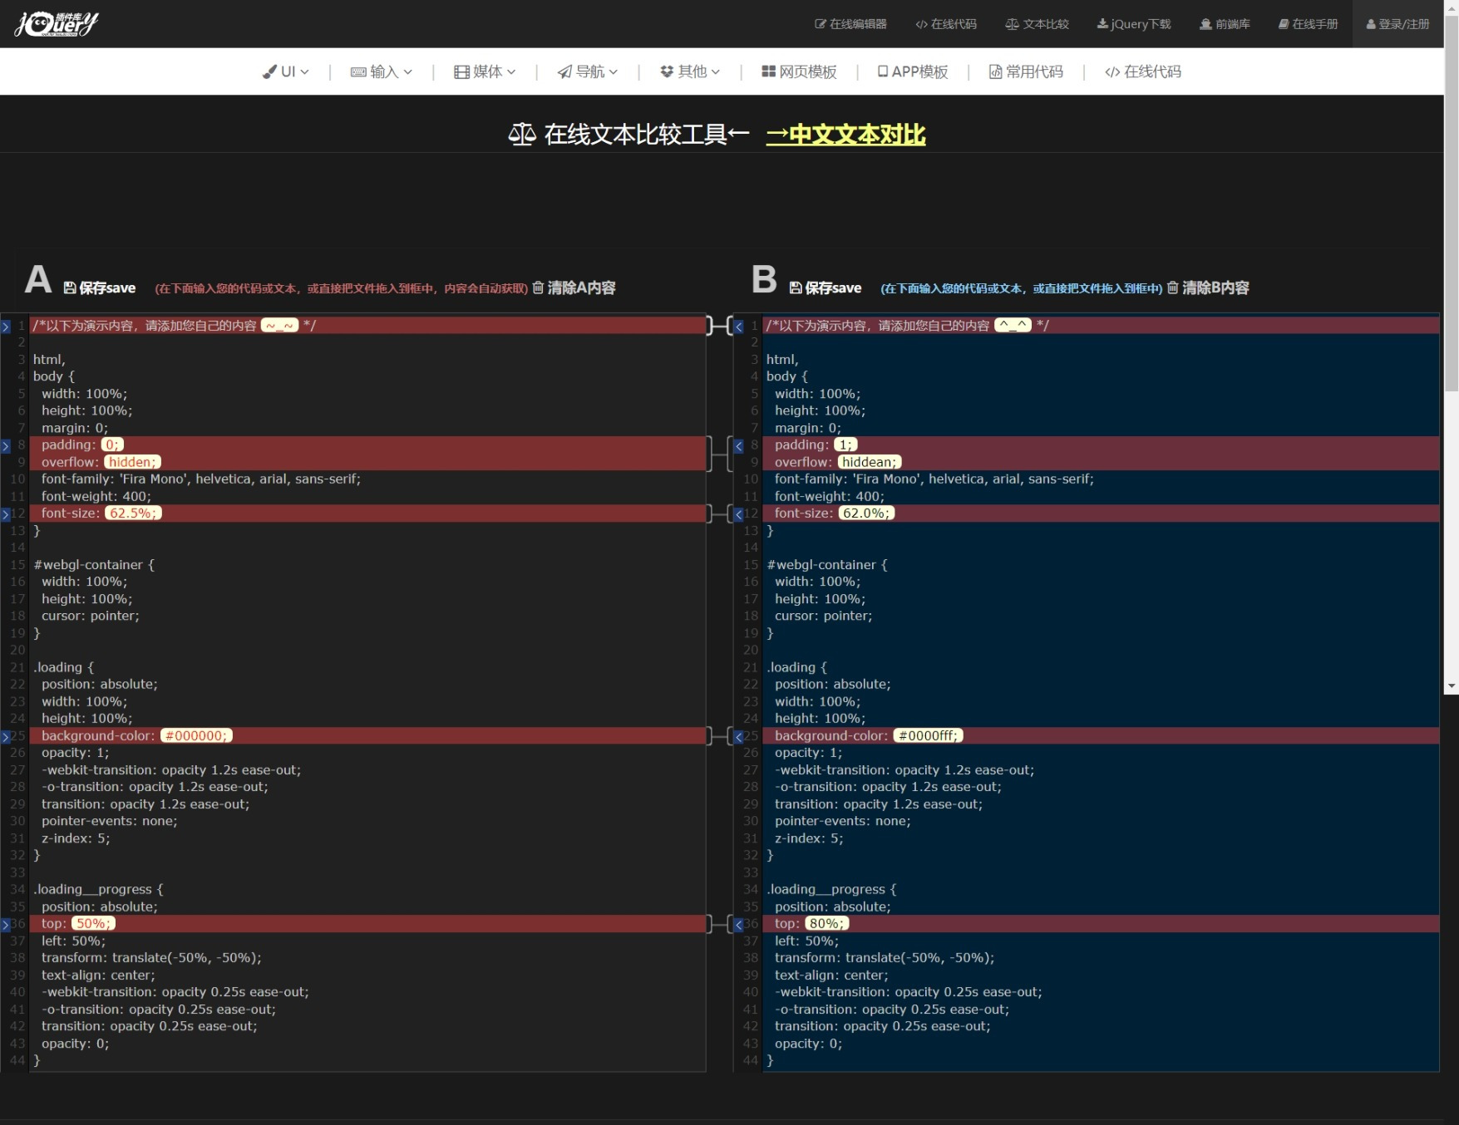Merge top line 36 from A to B
This screenshot has height=1125, width=1459.
[6, 925]
